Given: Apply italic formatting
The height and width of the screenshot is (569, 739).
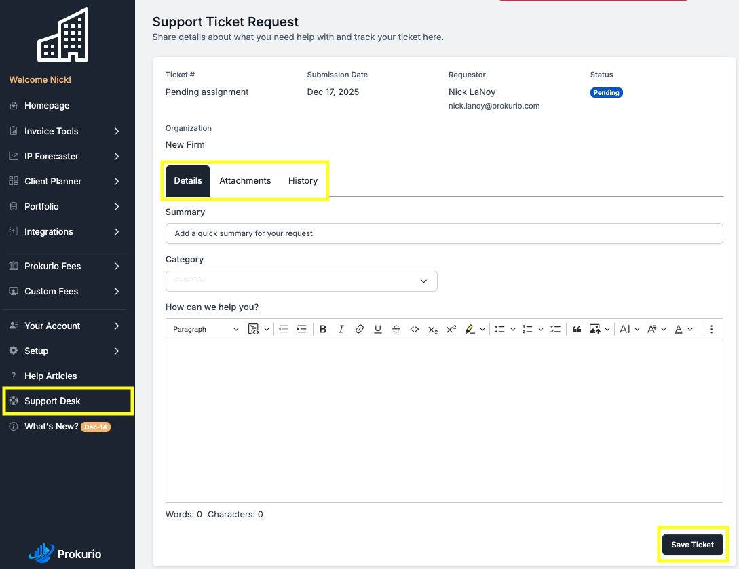Looking at the screenshot, I should point(341,329).
